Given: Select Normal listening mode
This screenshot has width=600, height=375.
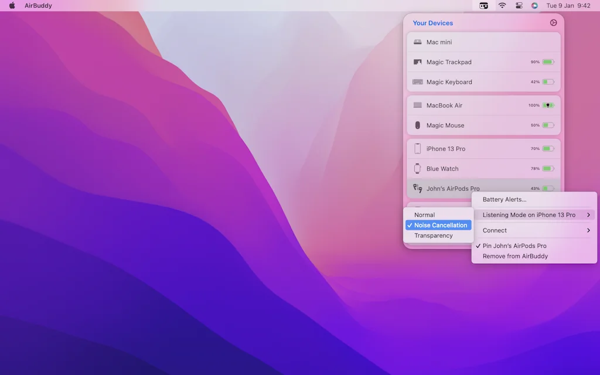Looking at the screenshot, I should 424,215.
